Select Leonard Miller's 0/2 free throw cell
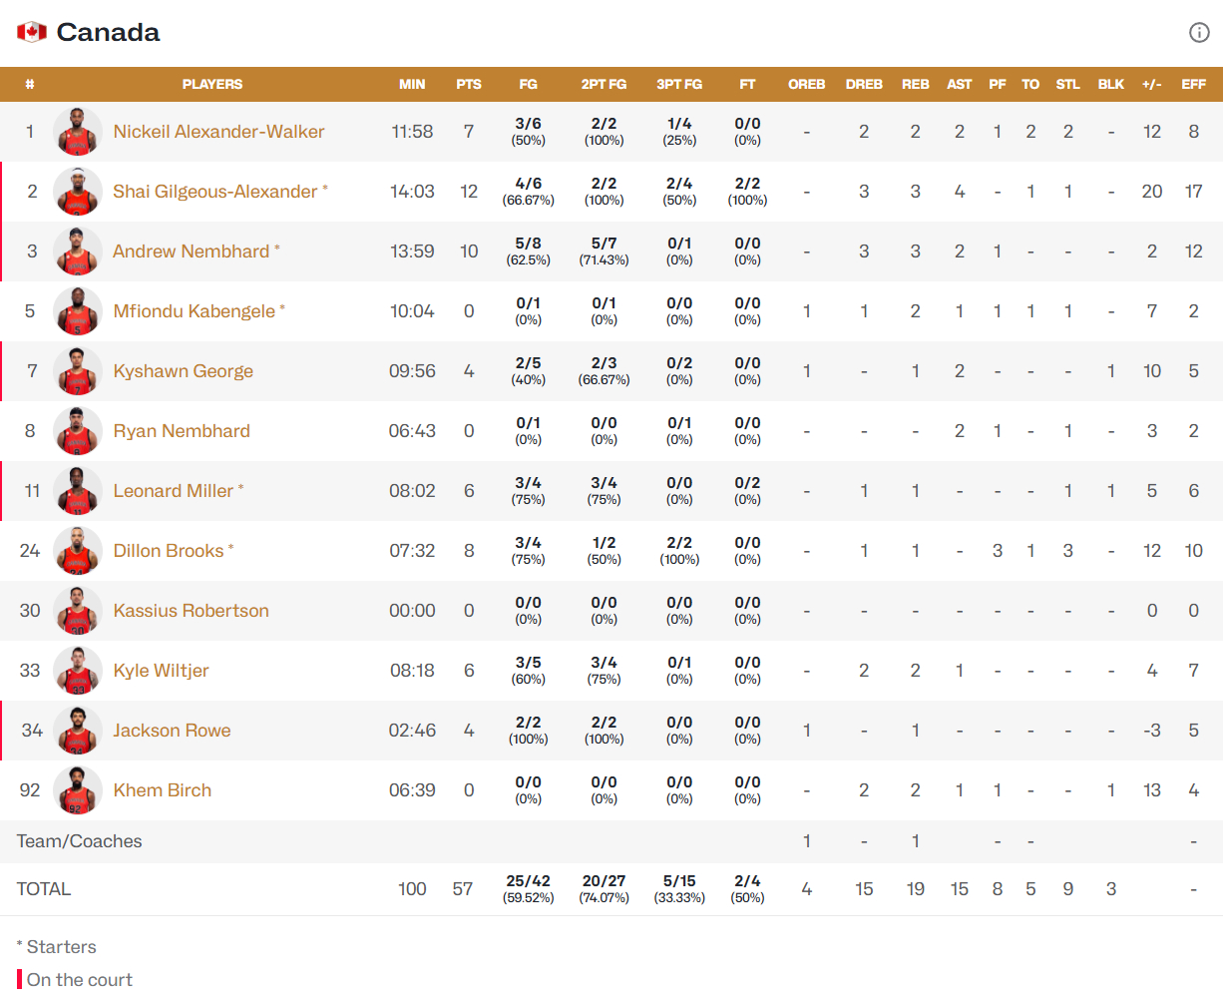Image resolution: width=1223 pixels, height=1008 pixels. (747, 491)
